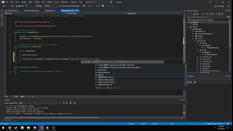Screen dimensions: 233x131
Task: Open the debugger target dropdown arrow
Action: pyautogui.click(x=80, y=6)
